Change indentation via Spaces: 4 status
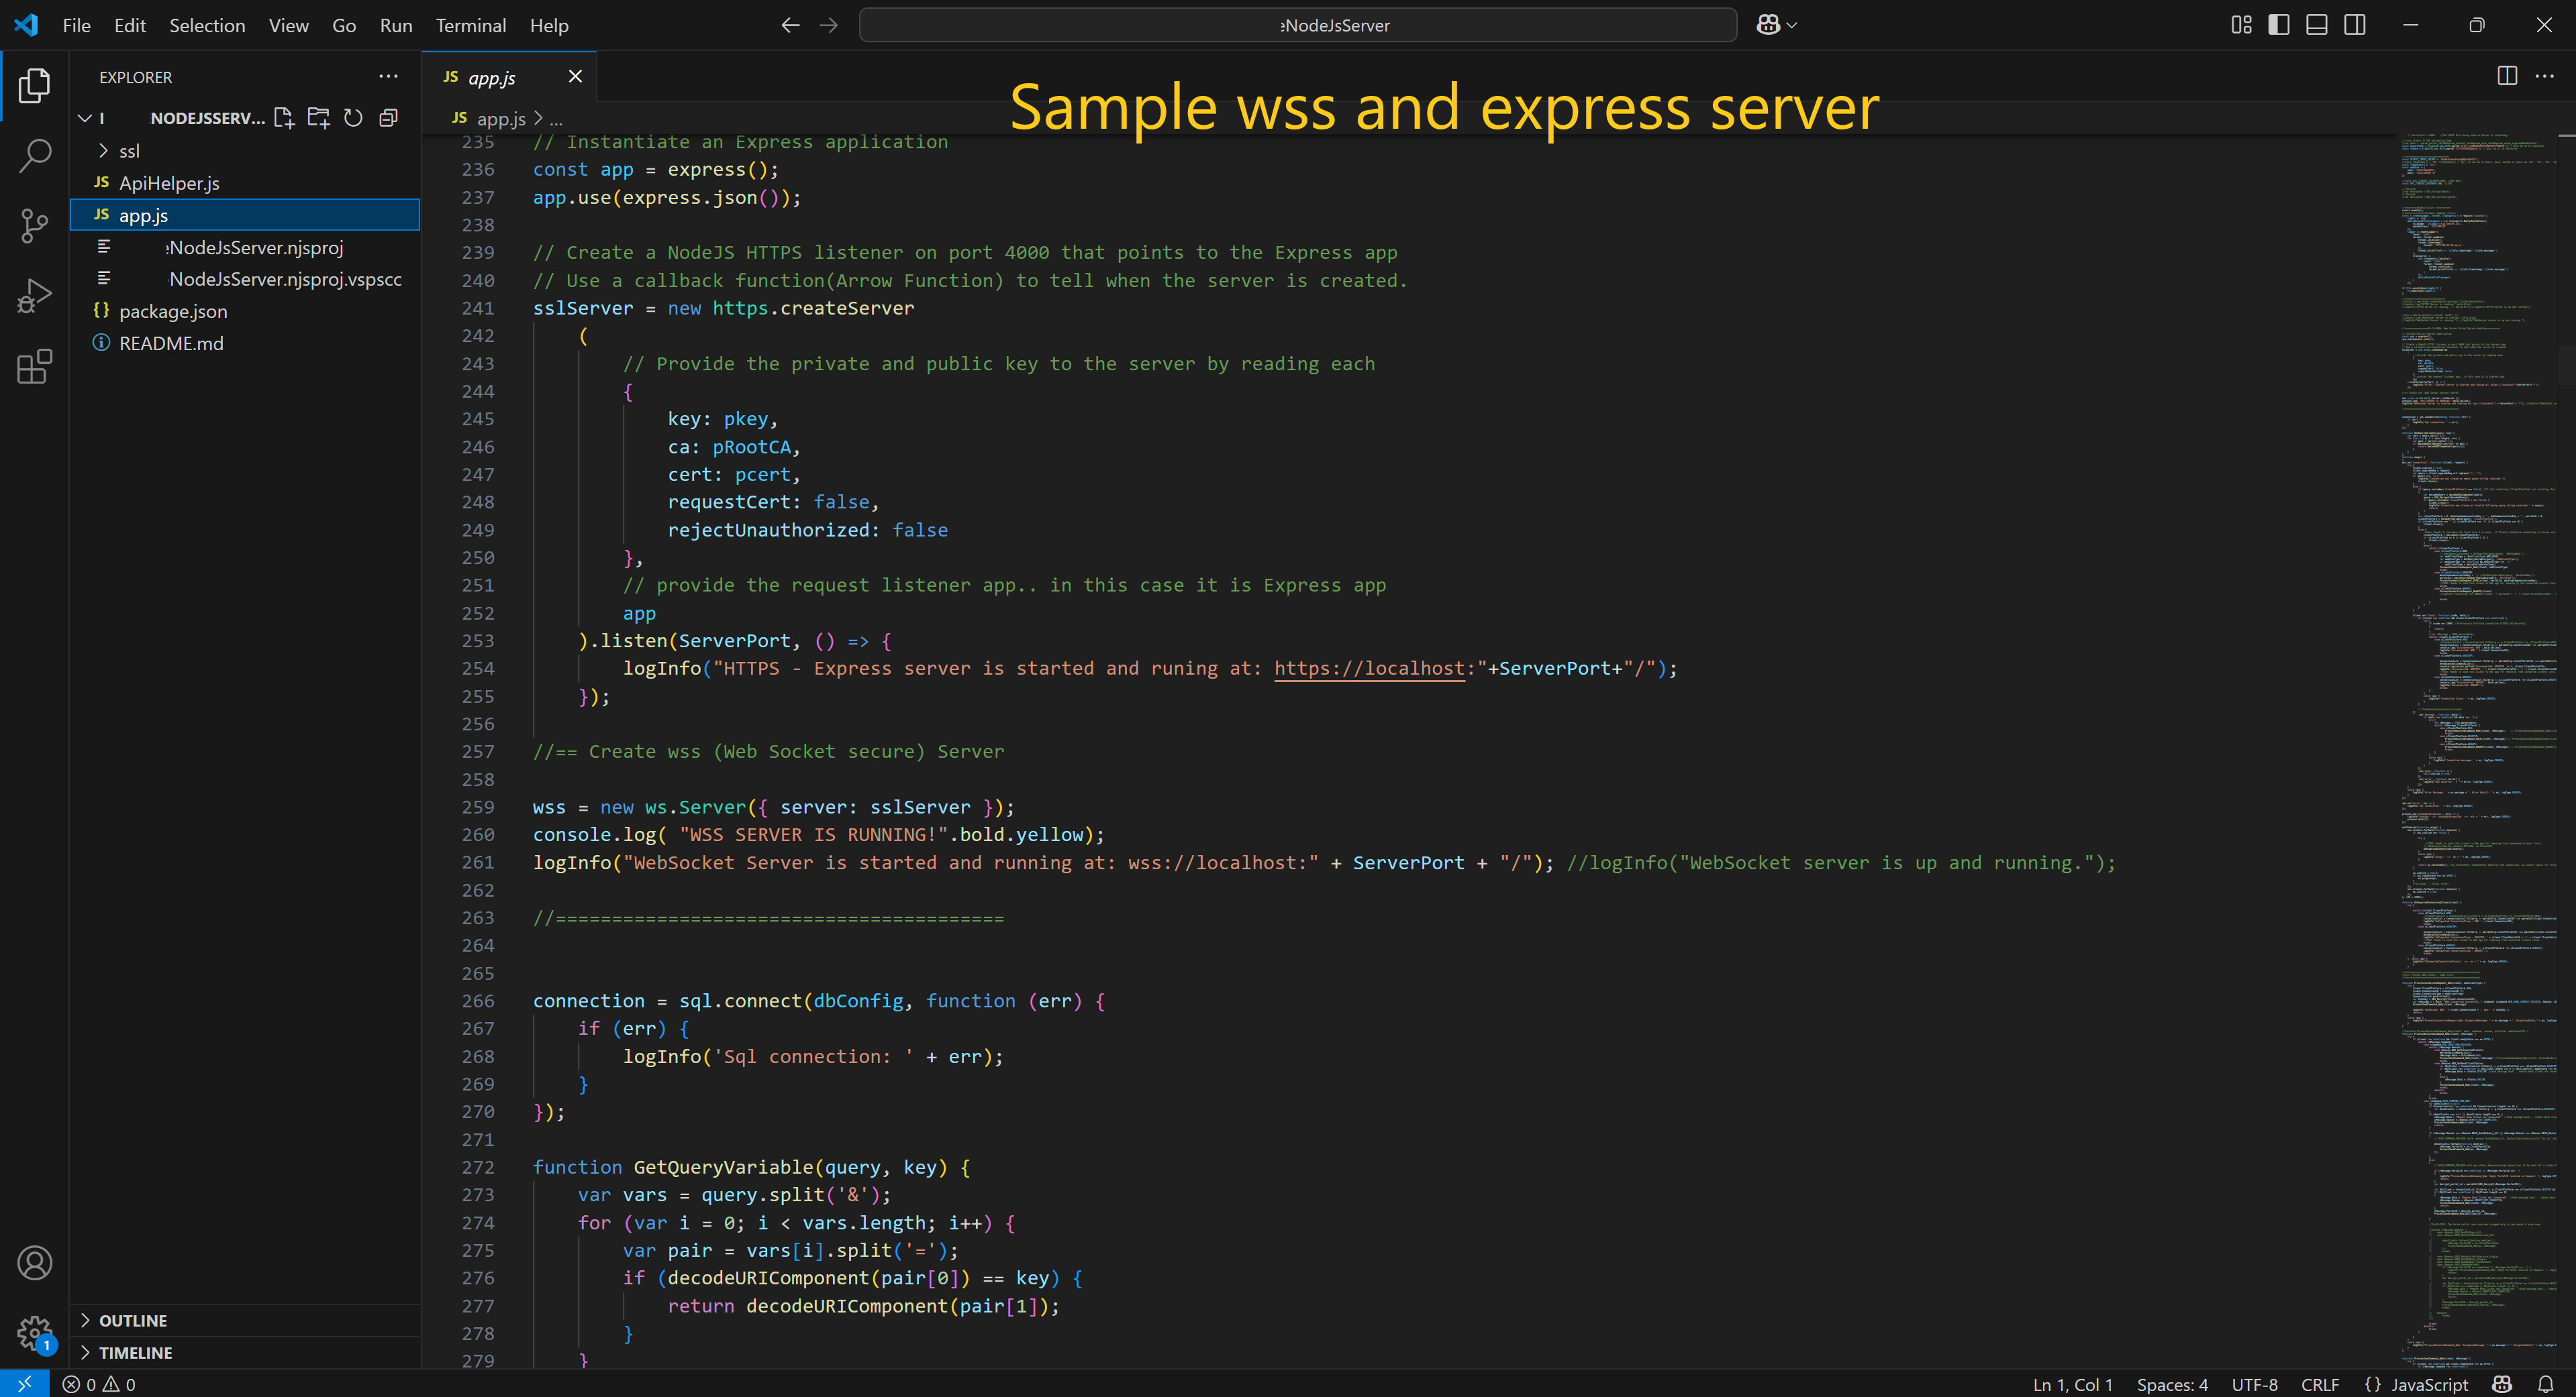The image size is (2576, 1397). [x=2172, y=1384]
